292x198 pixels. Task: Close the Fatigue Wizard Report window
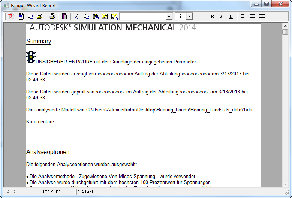pos(281,4)
